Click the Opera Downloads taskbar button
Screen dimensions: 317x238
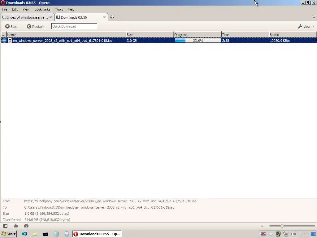[x=97, y=234]
